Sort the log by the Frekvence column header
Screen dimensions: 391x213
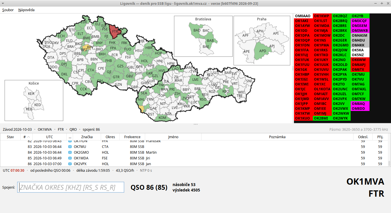(132, 137)
